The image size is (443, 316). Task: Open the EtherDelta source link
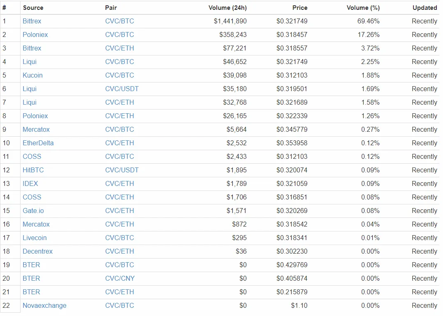coord(38,143)
